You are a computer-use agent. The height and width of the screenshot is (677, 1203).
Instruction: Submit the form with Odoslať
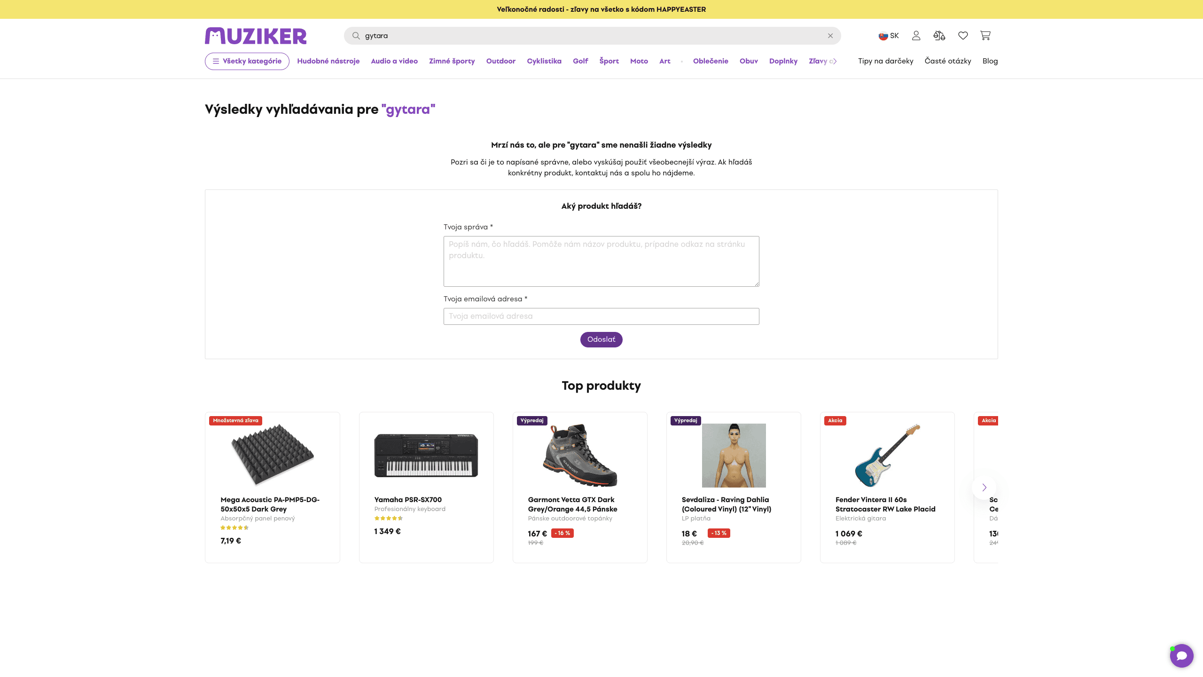pos(601,339)
